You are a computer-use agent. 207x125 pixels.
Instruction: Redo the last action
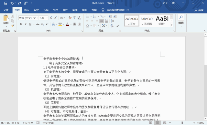(19, 3)
